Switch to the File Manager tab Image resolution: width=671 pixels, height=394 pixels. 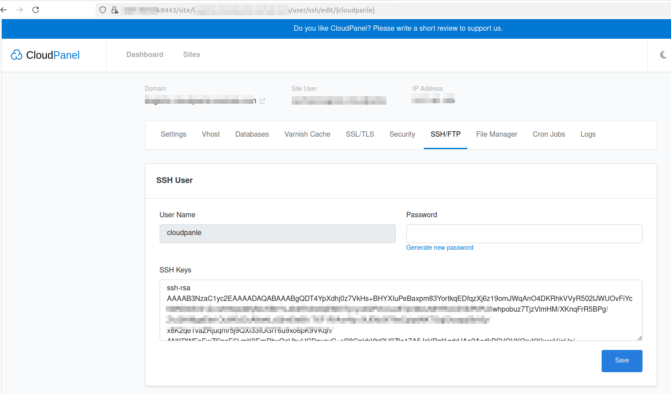tap(497, 134)
